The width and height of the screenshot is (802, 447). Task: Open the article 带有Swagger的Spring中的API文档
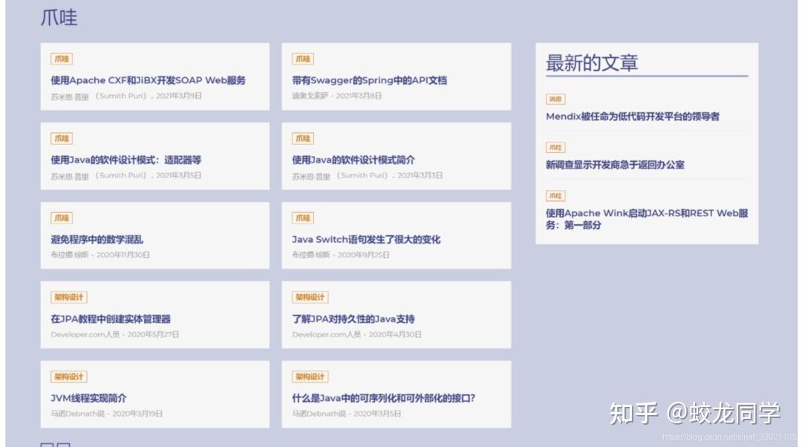pos(370,79)
